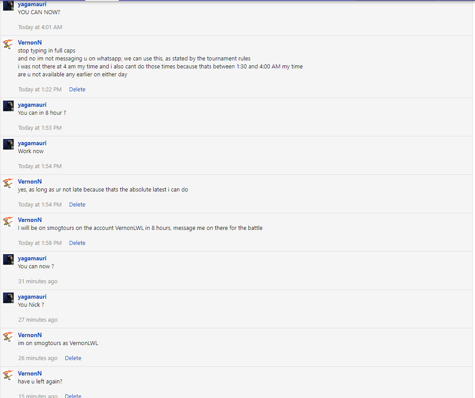Click the 'stop typing in full caps' line
Viewport: 475px width, 398px height.
click(47, 51)
